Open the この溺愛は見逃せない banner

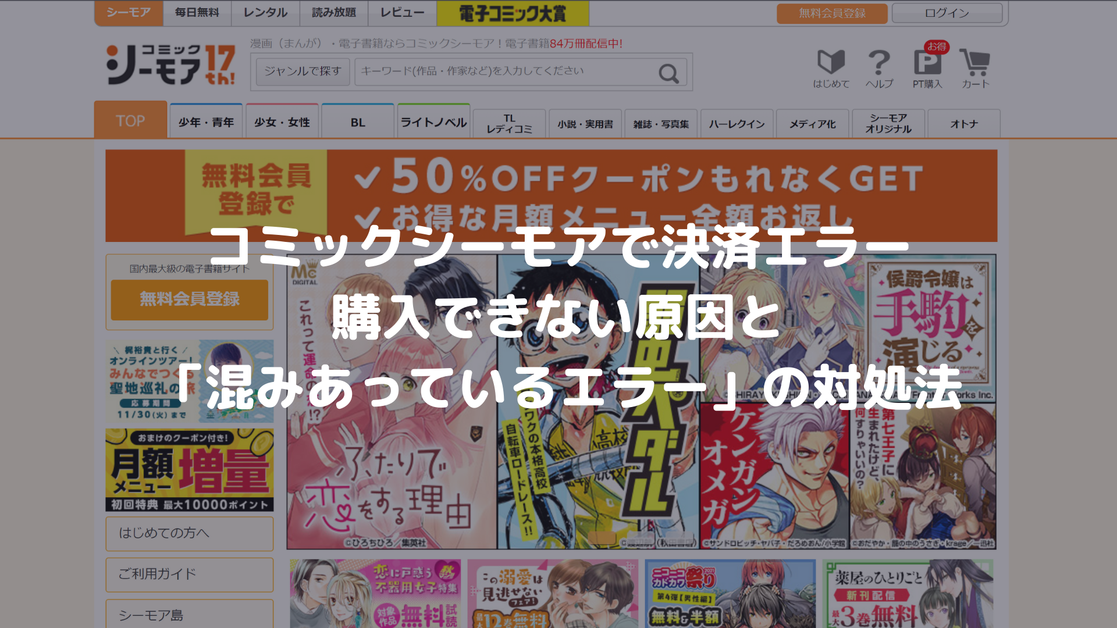click(553, 594)
